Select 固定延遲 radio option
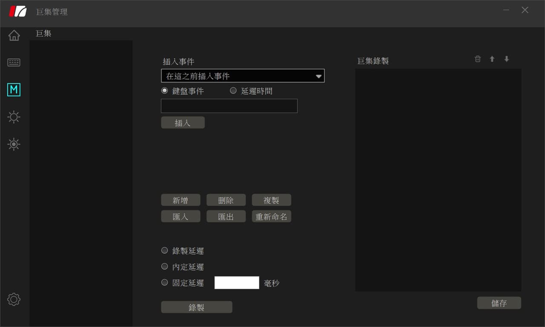 pos(165,282)
